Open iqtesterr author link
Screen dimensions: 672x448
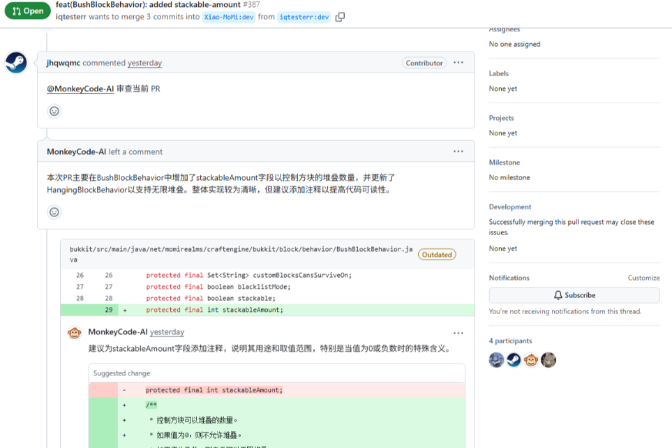tap(70, 17)
